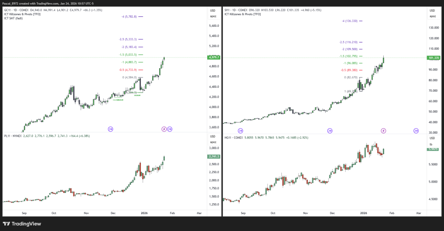Click the lightning event icon on the silver chart

coord(383,131)
